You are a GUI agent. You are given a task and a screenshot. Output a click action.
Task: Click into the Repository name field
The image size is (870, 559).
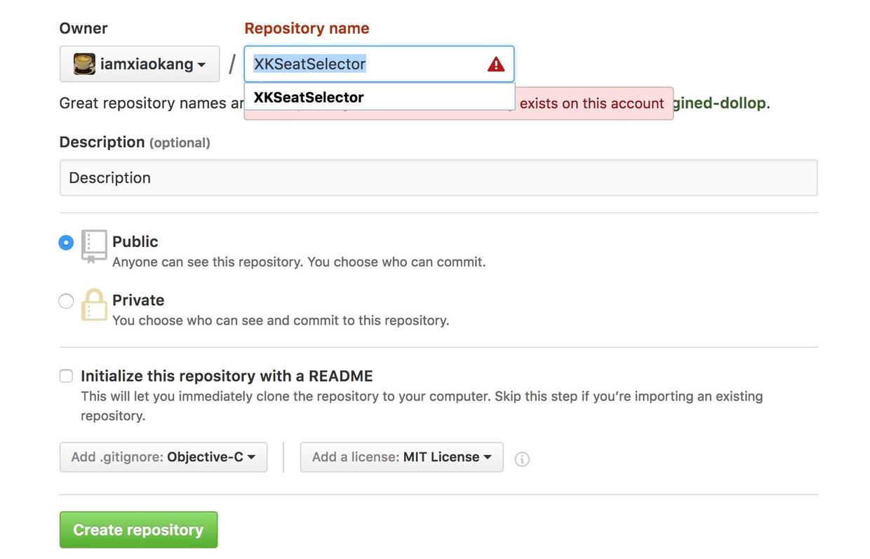pos(379,64)
